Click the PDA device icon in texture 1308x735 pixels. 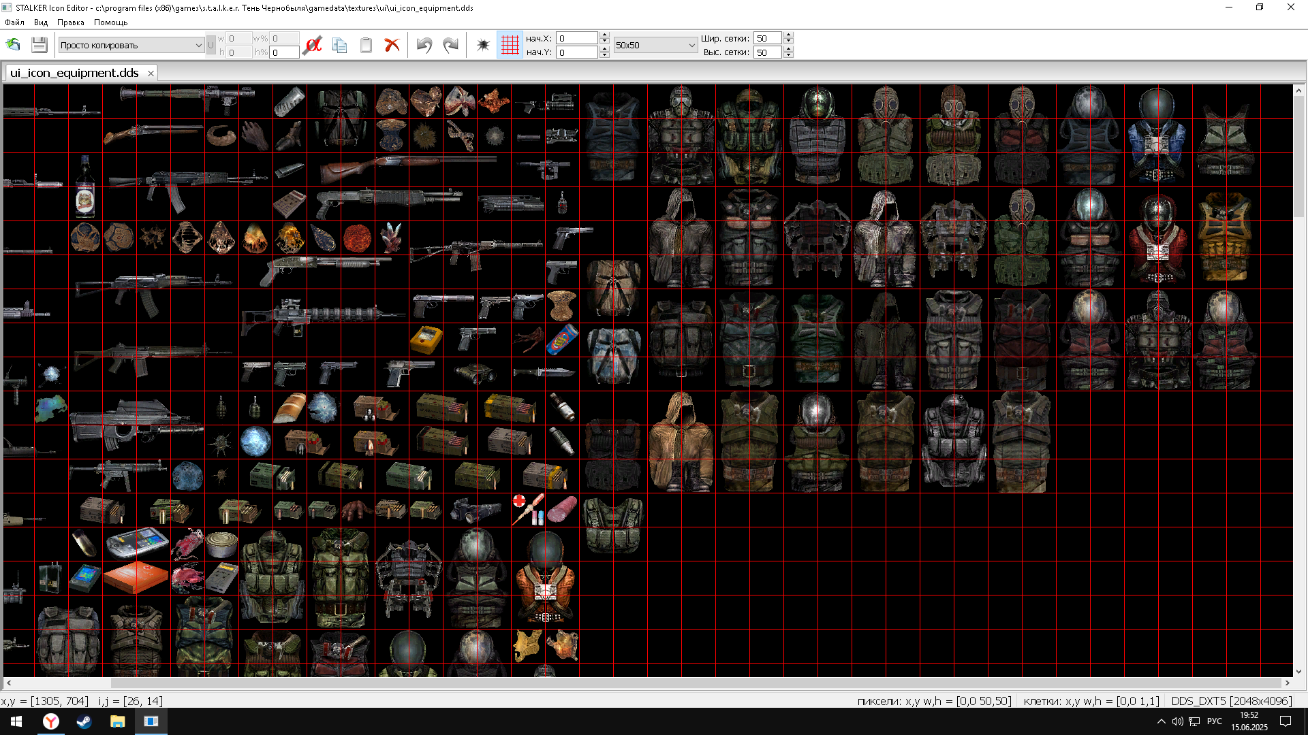(137, 543)
